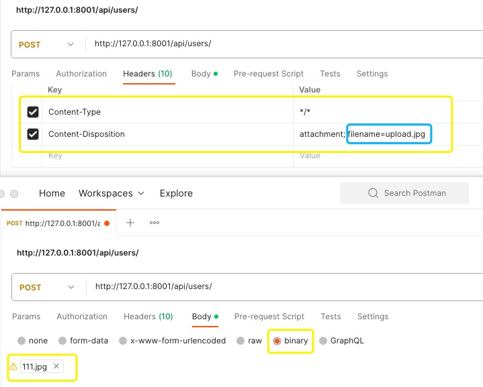The width and height of the screenshot is (483, 387).
Task: Choose the raw body type
Action: click(240, 341)
